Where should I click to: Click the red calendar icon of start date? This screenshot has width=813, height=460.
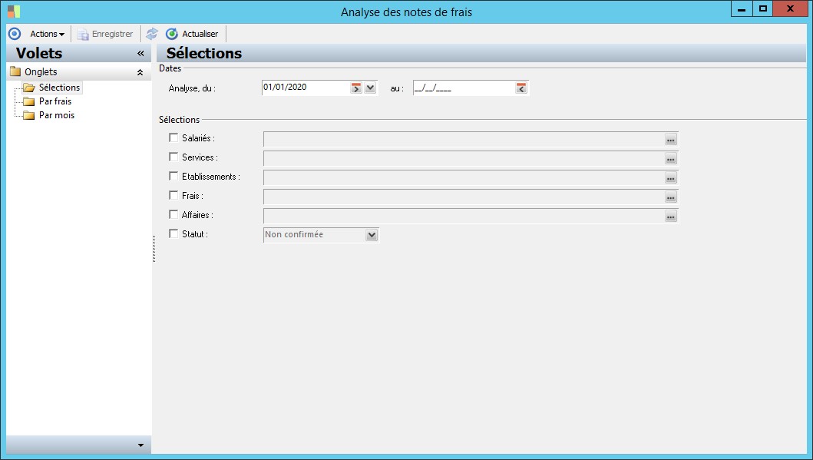[x=356, y=88]
